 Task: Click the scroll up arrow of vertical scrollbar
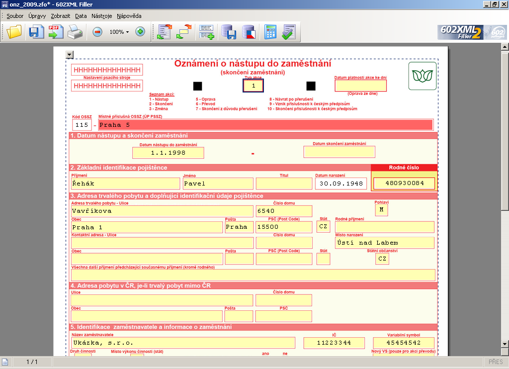(x=505, y=47)
